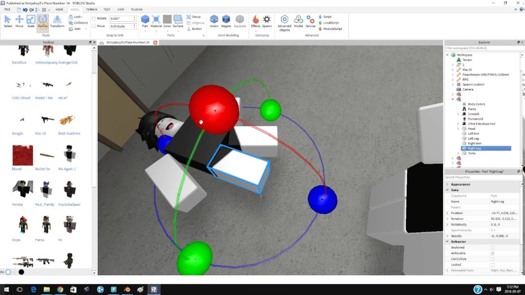The height and width of the screenshot is (295, 525).
Task: Expand the Mac 10 tree node
Action: pyautogui.click(x=453, y=70)
